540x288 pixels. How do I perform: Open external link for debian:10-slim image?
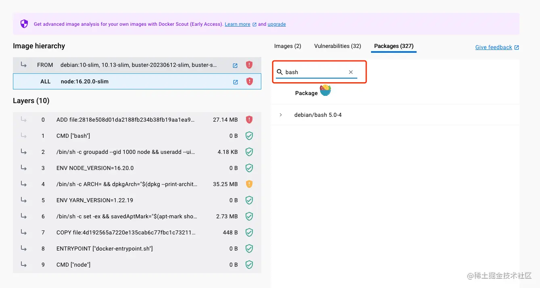click(x=235, y=65)
